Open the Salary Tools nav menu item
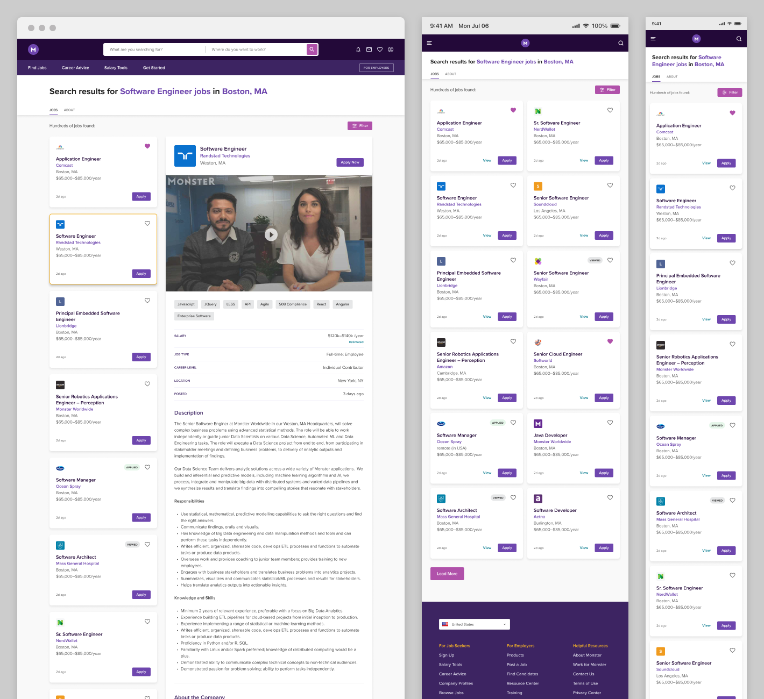Screen dimensions: 764x699 [x=116, y=68]
